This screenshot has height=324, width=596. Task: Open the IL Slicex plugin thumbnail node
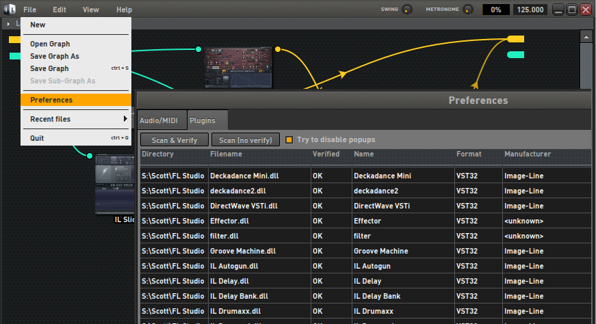coord(115,184)
